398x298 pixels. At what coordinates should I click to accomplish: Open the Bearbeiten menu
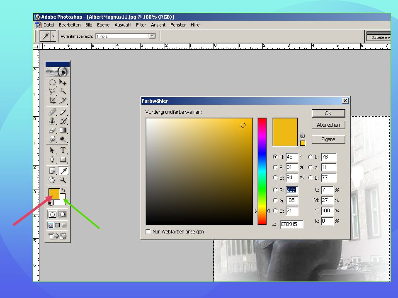pyautogui.click(x=70, y=25)
